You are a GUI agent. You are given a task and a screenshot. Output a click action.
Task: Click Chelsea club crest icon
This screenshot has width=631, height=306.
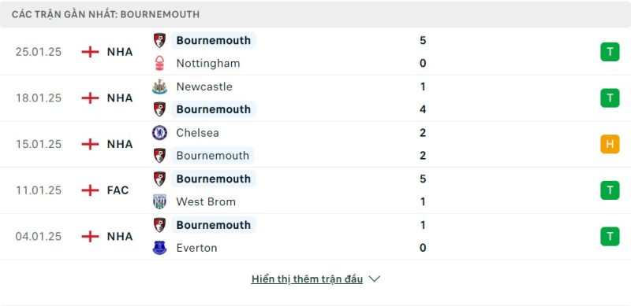click(159, 133)
